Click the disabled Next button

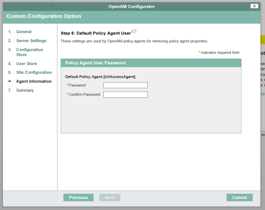tap(110, 197)
